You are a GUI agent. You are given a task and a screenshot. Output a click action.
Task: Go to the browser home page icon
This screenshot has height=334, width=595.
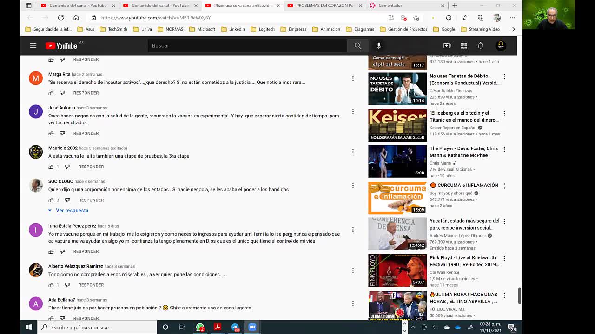point(76,18)
